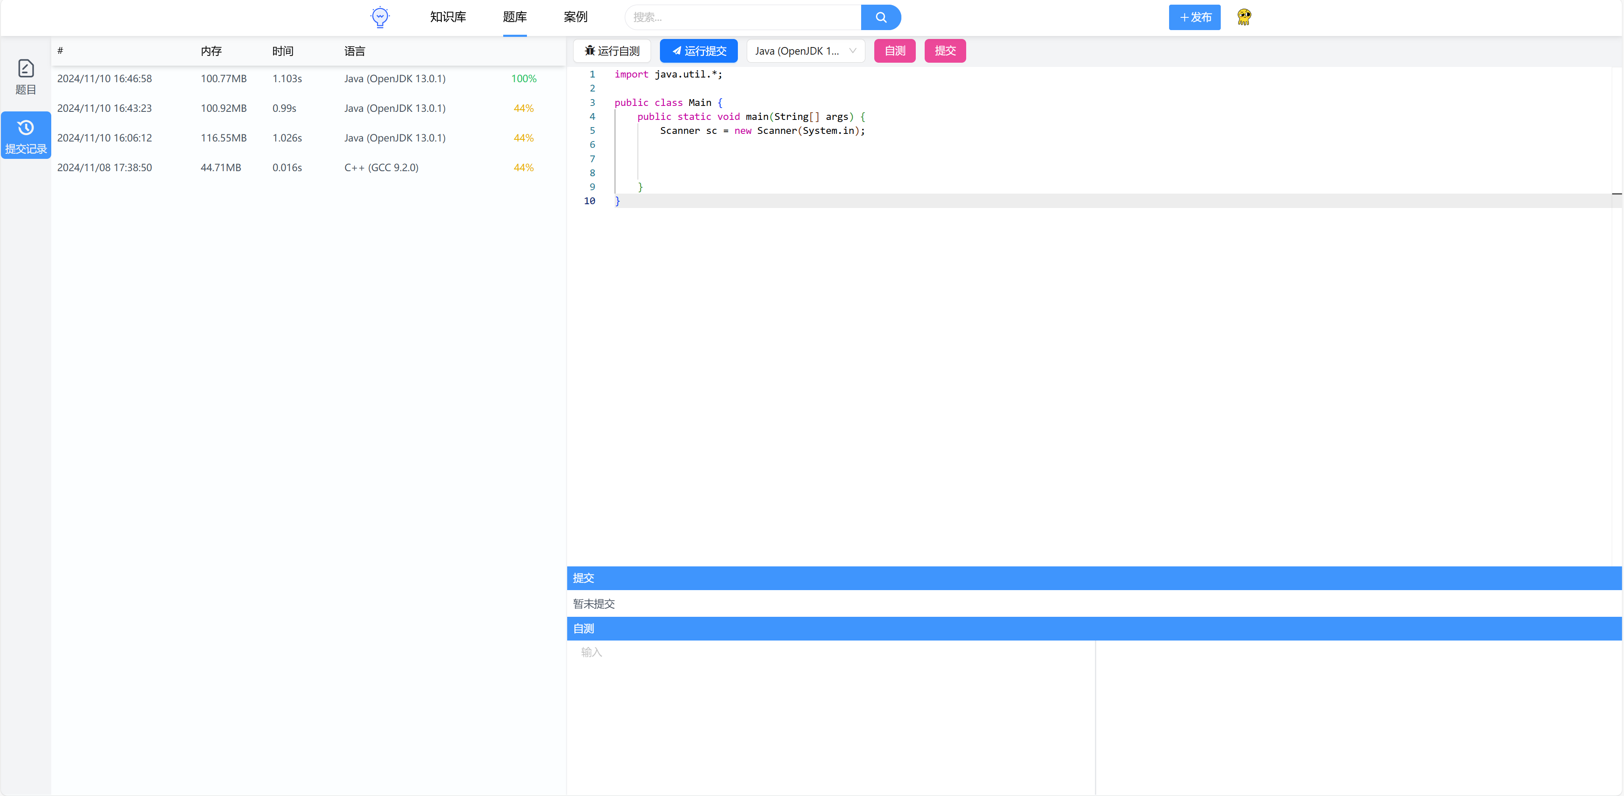Click the pink 提交 button
The image size is (1624, 796).
[x=945, y=51]
